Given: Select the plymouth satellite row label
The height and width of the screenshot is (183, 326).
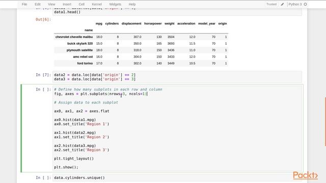Looking at the screenshot, I should pos(79,50).
